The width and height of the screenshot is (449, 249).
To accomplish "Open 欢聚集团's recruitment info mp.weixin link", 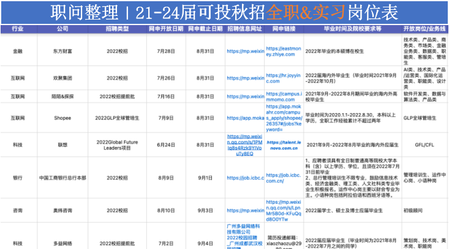I will click(246, 78).
